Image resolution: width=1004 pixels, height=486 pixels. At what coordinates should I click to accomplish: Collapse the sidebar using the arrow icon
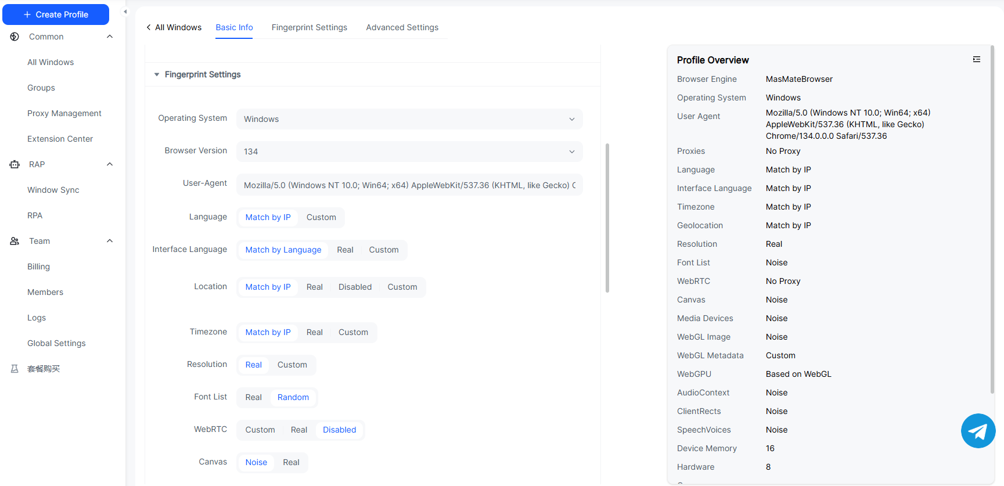[125, 12]
